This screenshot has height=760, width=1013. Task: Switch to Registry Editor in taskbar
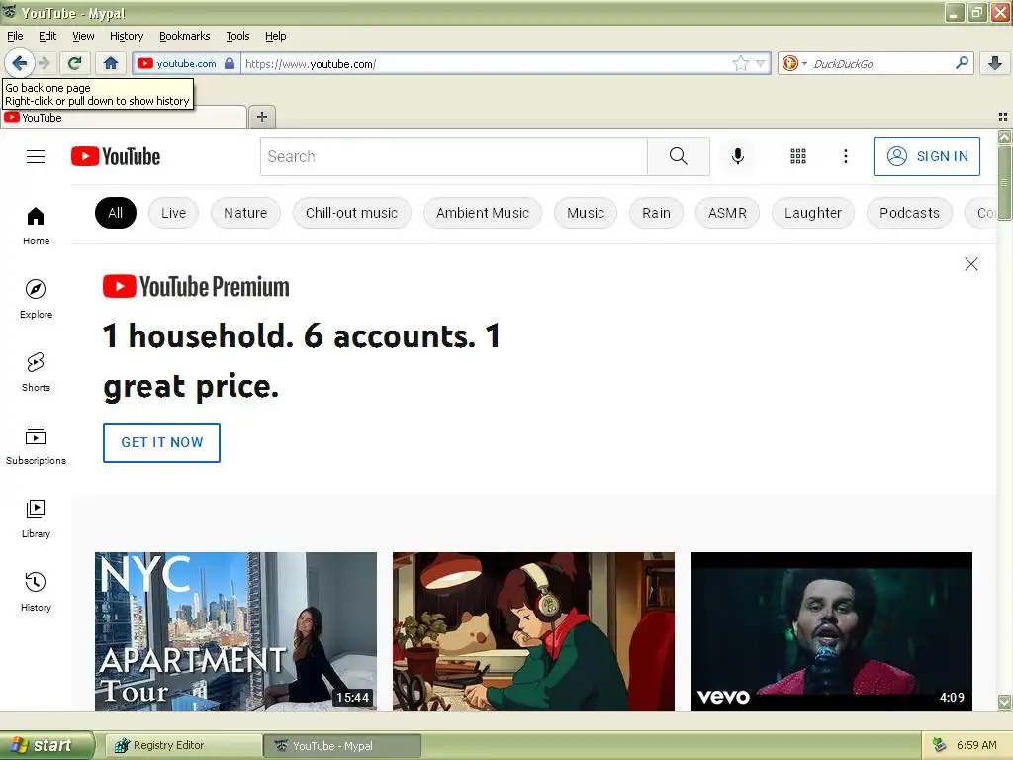click(x=183, y=745)
